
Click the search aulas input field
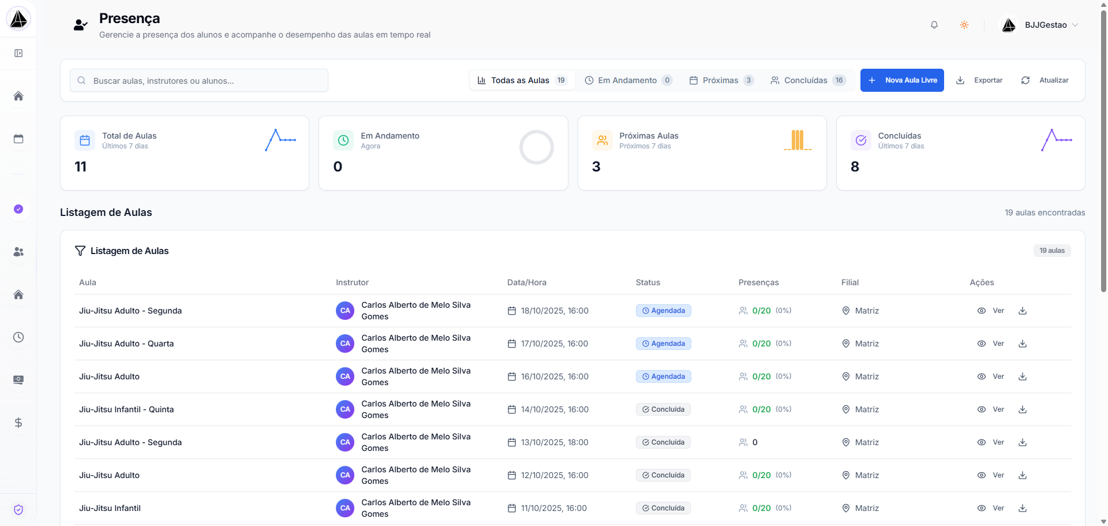[x=199, y=80]
